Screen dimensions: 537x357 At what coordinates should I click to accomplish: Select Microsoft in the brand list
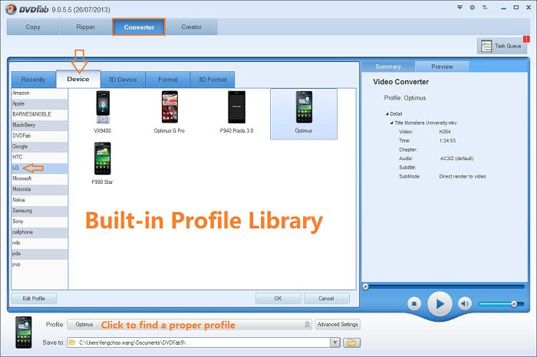39,178
